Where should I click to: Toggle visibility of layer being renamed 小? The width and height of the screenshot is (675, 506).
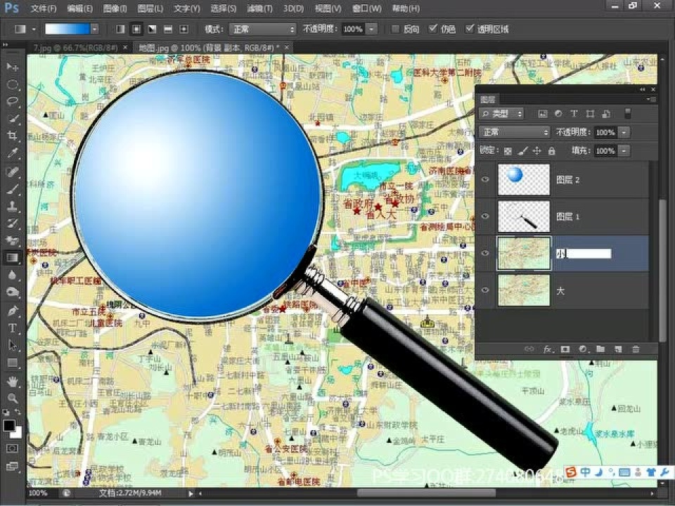(485, 253)
